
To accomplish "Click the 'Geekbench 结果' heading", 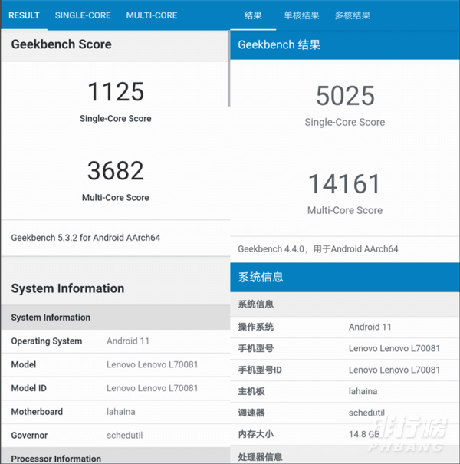I will 279,44.
